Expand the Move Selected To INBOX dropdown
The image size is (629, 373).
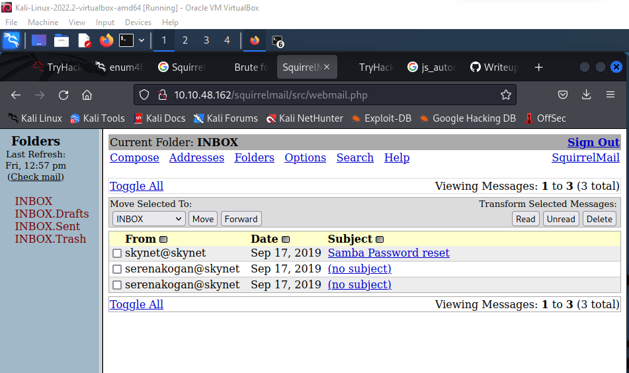click(149, 219)
